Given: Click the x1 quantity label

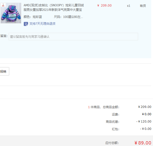Looking at the screenshot, I should point(128,6).
